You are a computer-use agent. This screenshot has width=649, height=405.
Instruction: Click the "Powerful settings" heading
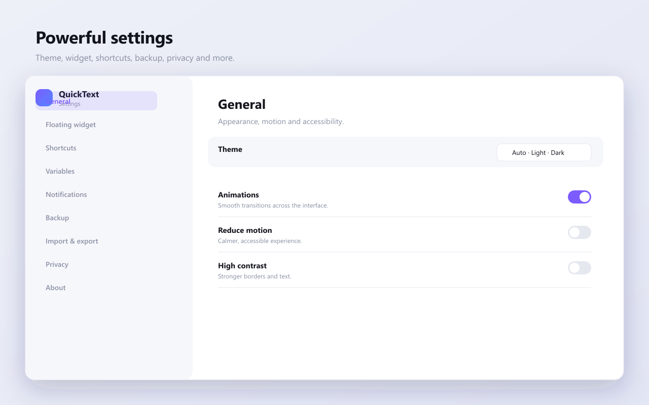click(x=104, y=38)
